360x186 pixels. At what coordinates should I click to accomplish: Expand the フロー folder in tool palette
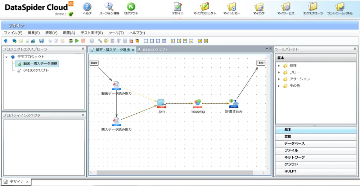279,72
